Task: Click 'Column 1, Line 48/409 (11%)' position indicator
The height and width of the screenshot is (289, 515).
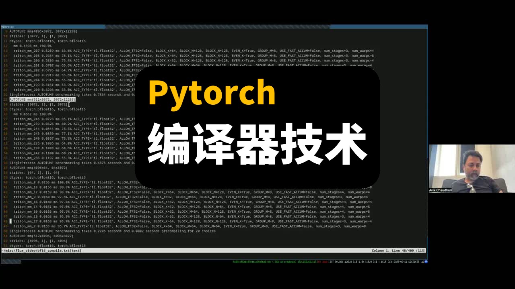Action: 398,250
